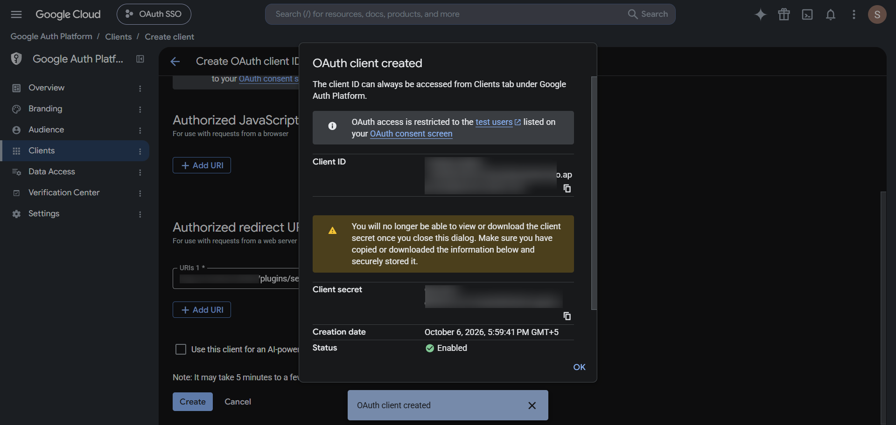Open the OAuth SSO project picker
Viewport: 896px width, 425px height.
(x=154, y=14)
